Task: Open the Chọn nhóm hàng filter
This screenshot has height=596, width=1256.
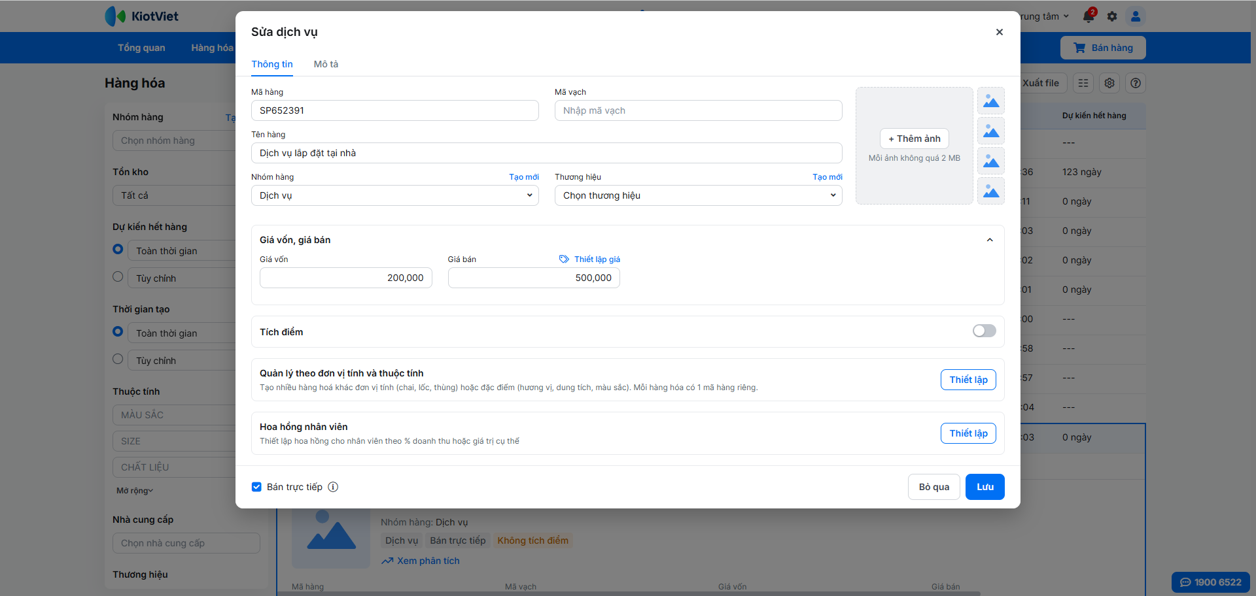Action: tap(174, 141)
